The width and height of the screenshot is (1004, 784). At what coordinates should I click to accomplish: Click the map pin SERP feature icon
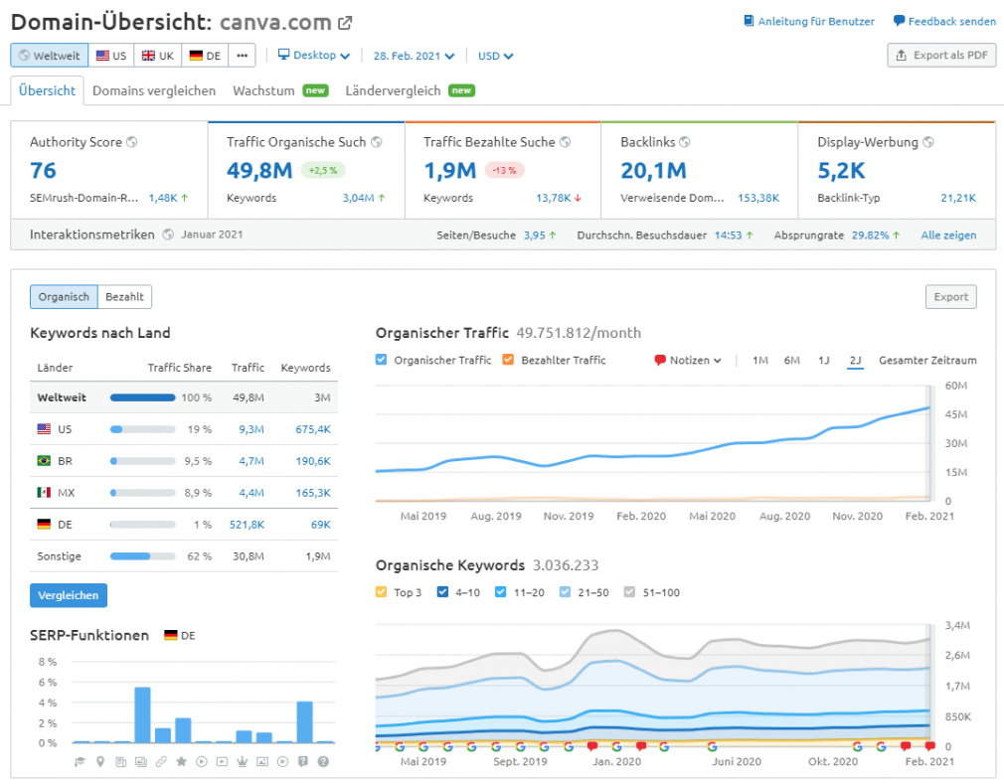coord(99,761)
